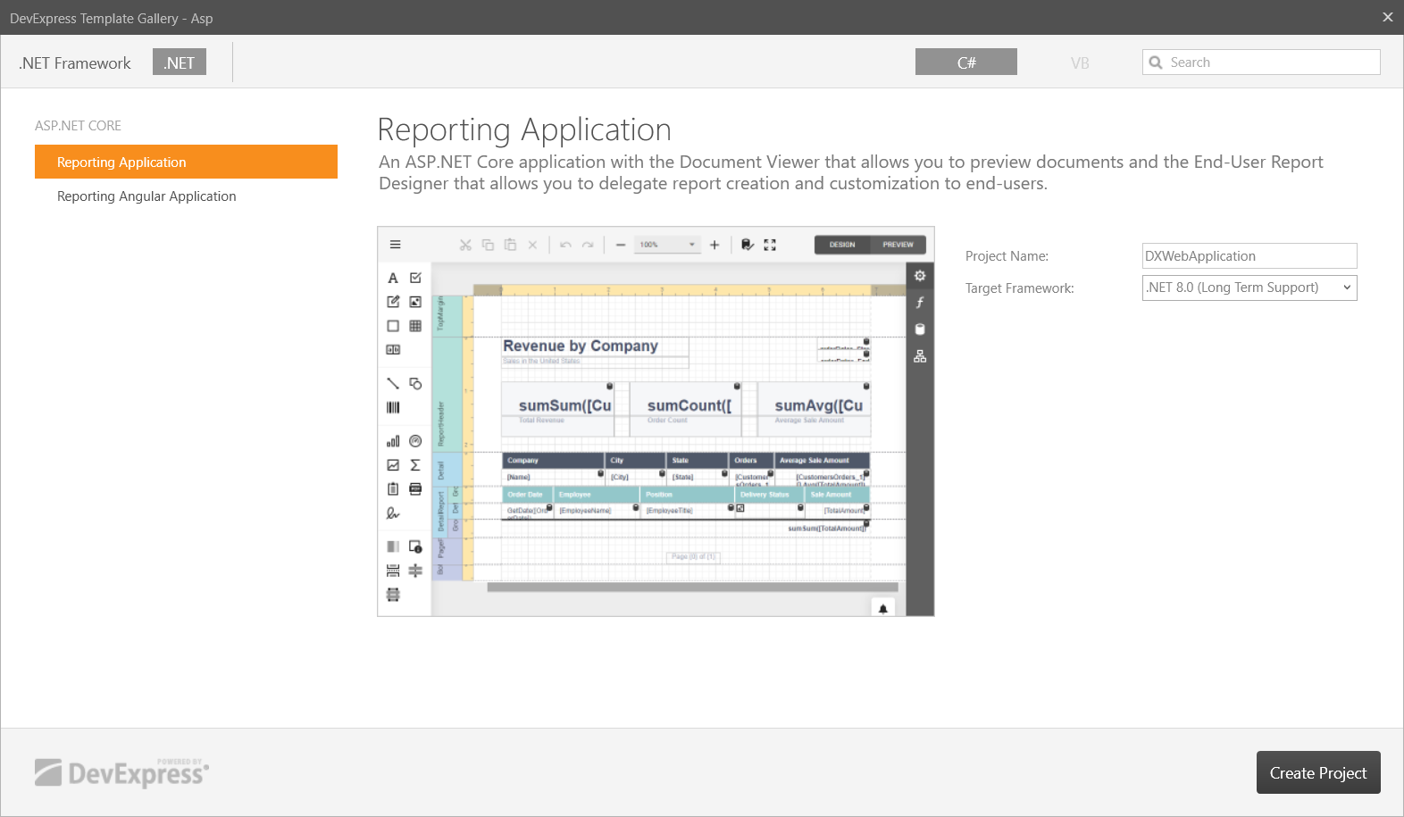Select the Reporting Application template

click(186, 162)
